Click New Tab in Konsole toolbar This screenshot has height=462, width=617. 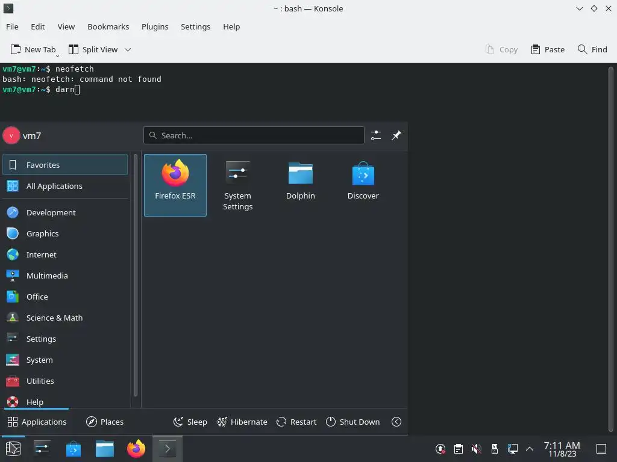pyautogui.click(x=33, y=49)
